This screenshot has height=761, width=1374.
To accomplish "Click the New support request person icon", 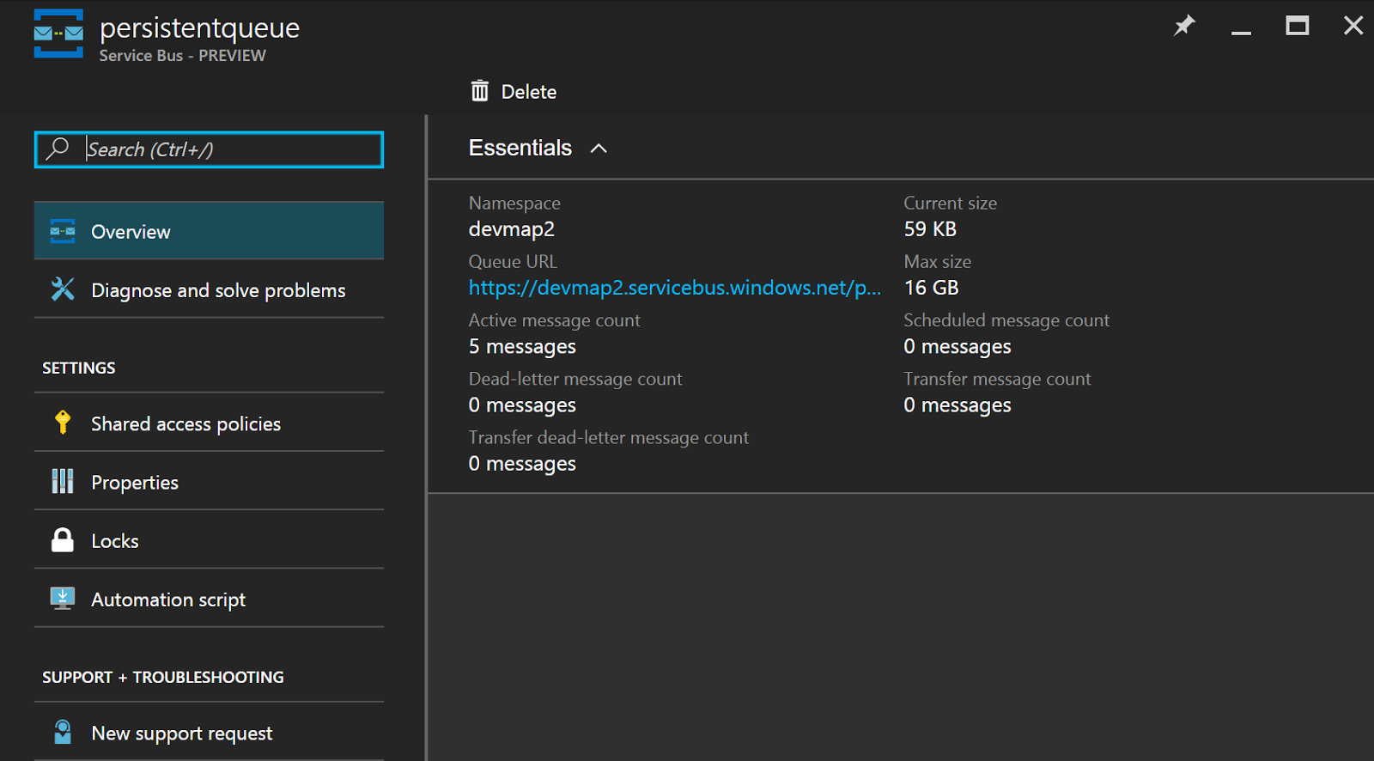I will 63,733.
